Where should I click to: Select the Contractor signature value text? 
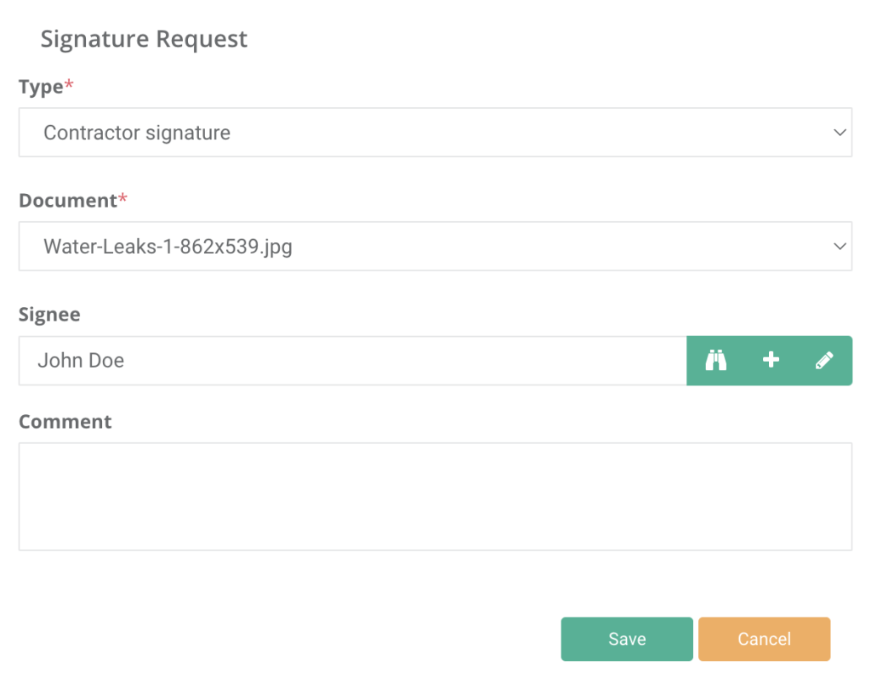click(137, 133)
